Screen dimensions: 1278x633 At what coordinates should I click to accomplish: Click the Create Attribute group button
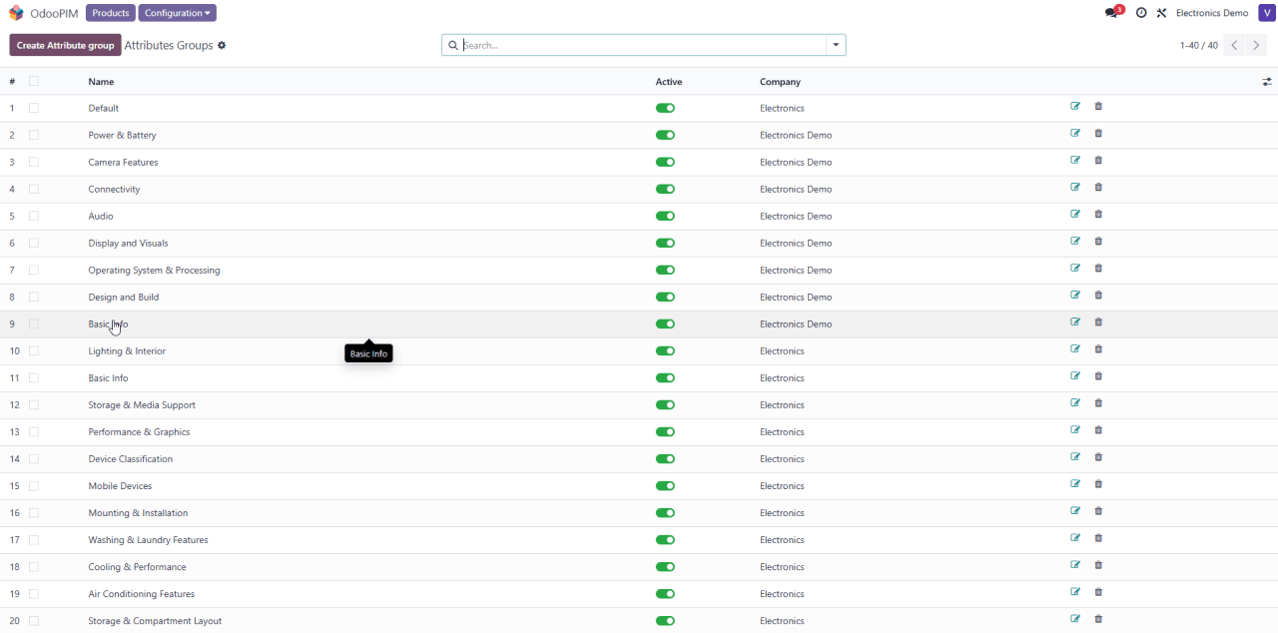click(65, 45)
